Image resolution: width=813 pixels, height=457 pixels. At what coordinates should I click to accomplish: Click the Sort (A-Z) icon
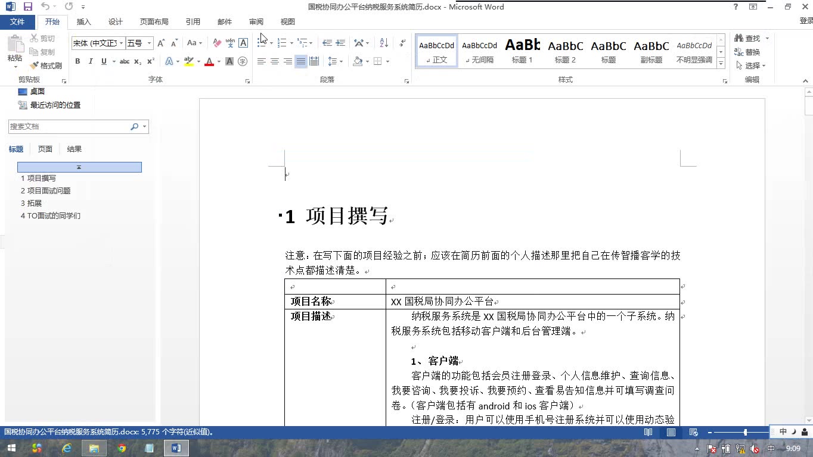coord(384,43)
